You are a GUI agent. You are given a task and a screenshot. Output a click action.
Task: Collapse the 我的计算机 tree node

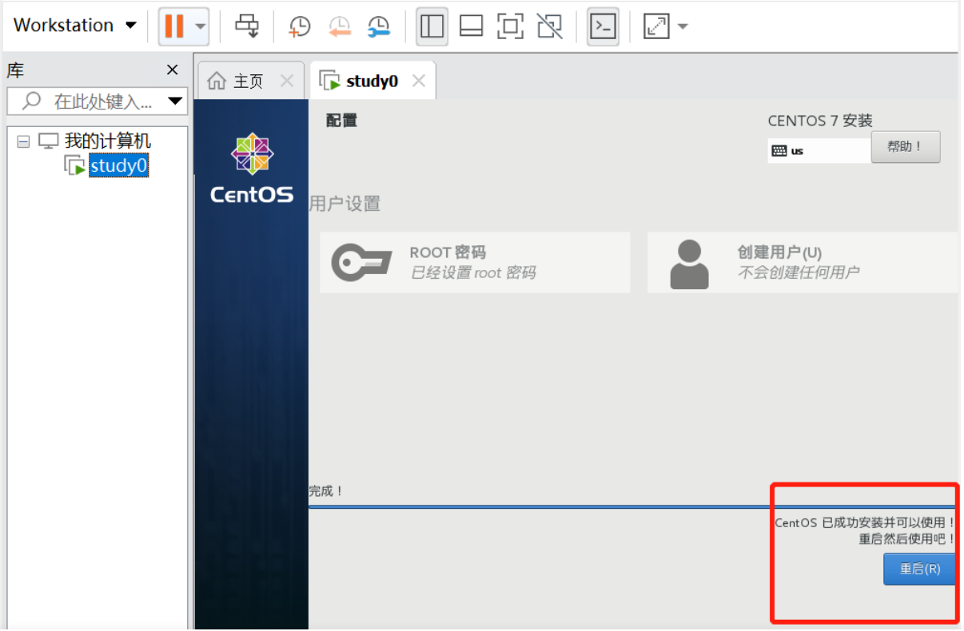23,142
